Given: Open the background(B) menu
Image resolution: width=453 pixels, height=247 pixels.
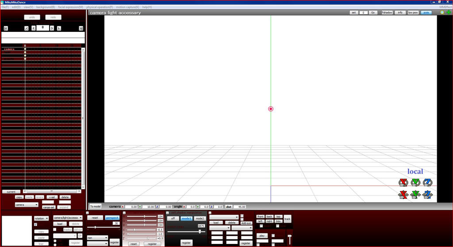Looking at the screenshot, I should 46,7.
